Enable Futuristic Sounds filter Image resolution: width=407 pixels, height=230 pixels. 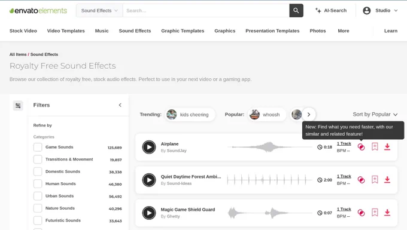click(38, 220)
